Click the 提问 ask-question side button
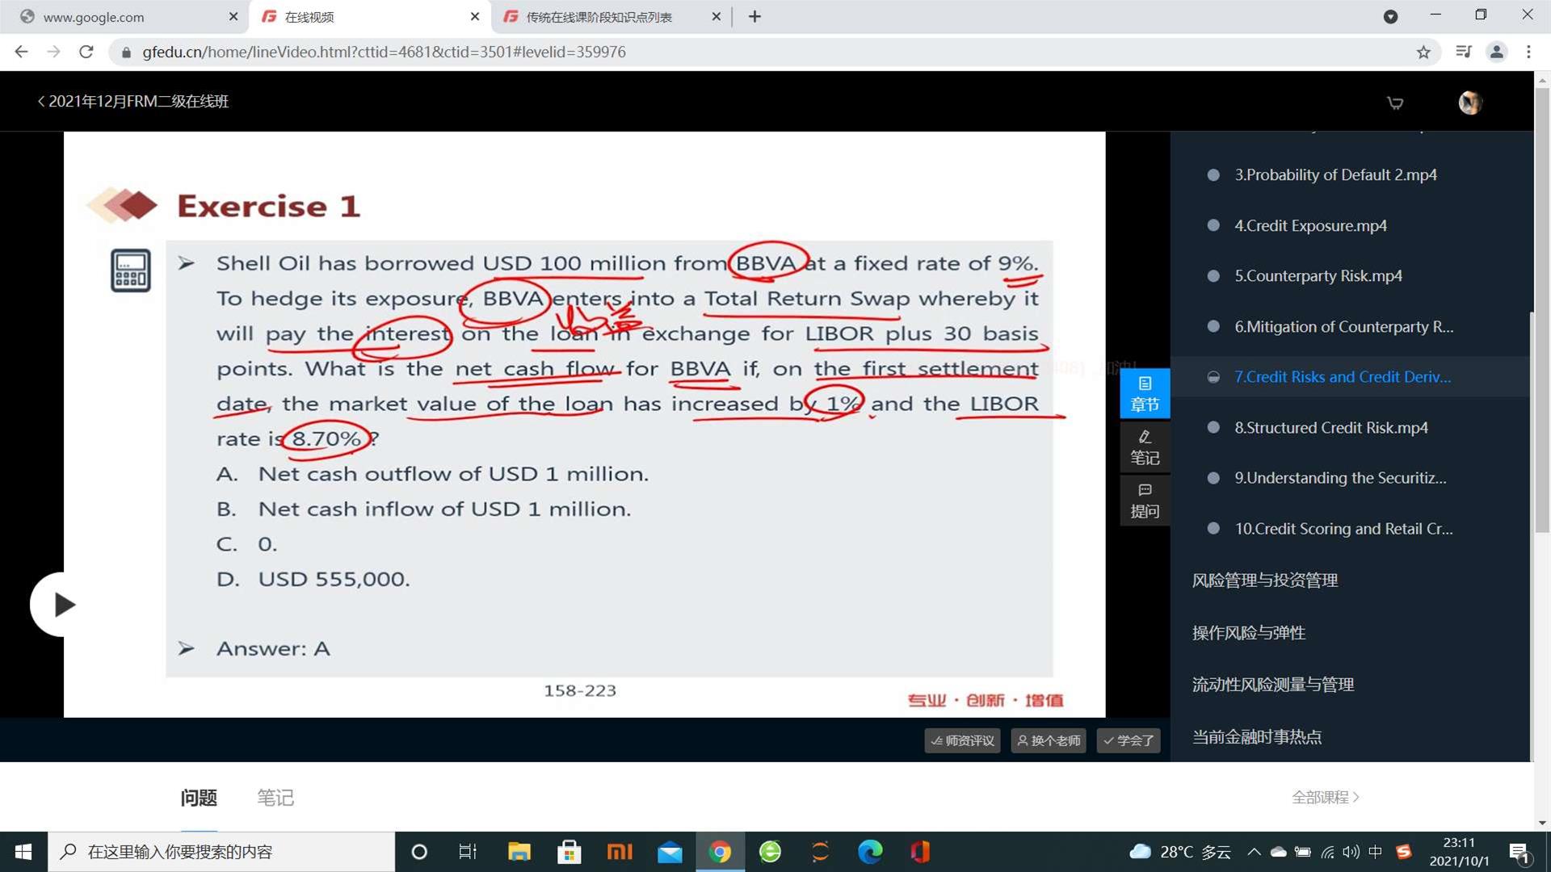1551x872 pixels. click(x=1144, y=501)
